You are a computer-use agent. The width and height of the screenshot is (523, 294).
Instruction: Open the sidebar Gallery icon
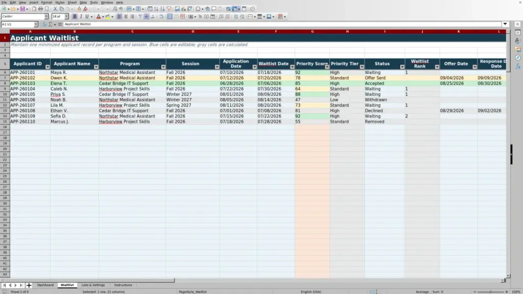pos(518,50)
